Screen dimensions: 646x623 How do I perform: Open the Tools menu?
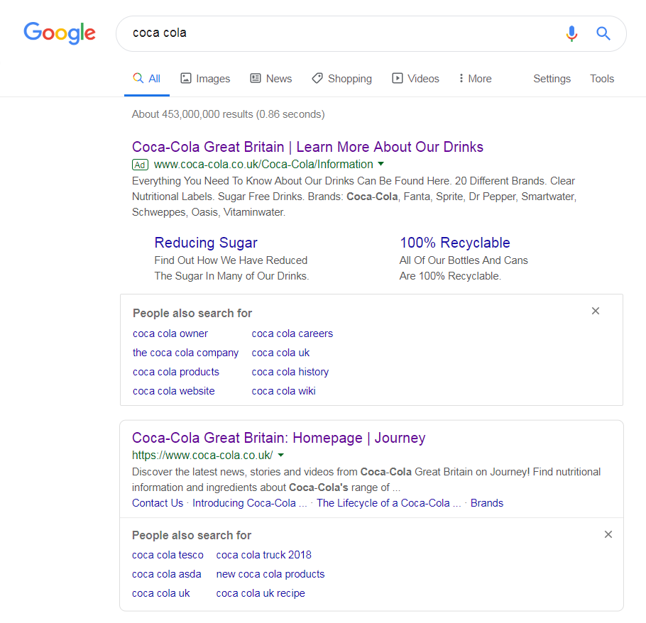[601, 78]
